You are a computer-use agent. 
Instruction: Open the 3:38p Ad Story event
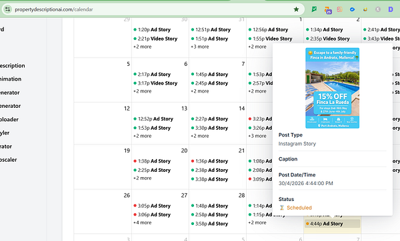209,179
